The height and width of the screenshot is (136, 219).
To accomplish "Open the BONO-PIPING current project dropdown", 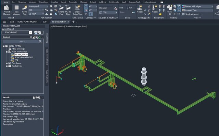I will coord(30,32).
